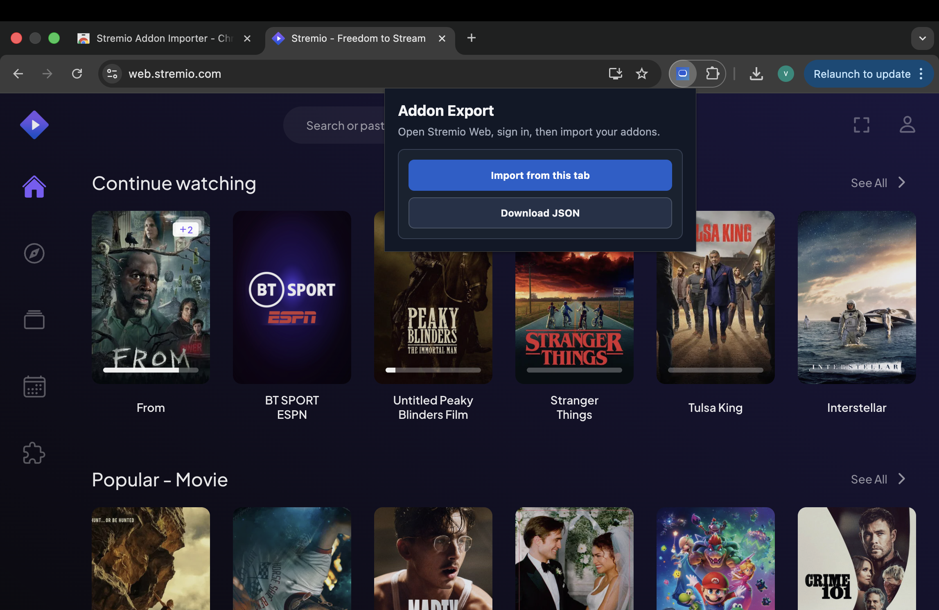
Task: Open the Hunt or Be Hunted poster
Action: 151,558
